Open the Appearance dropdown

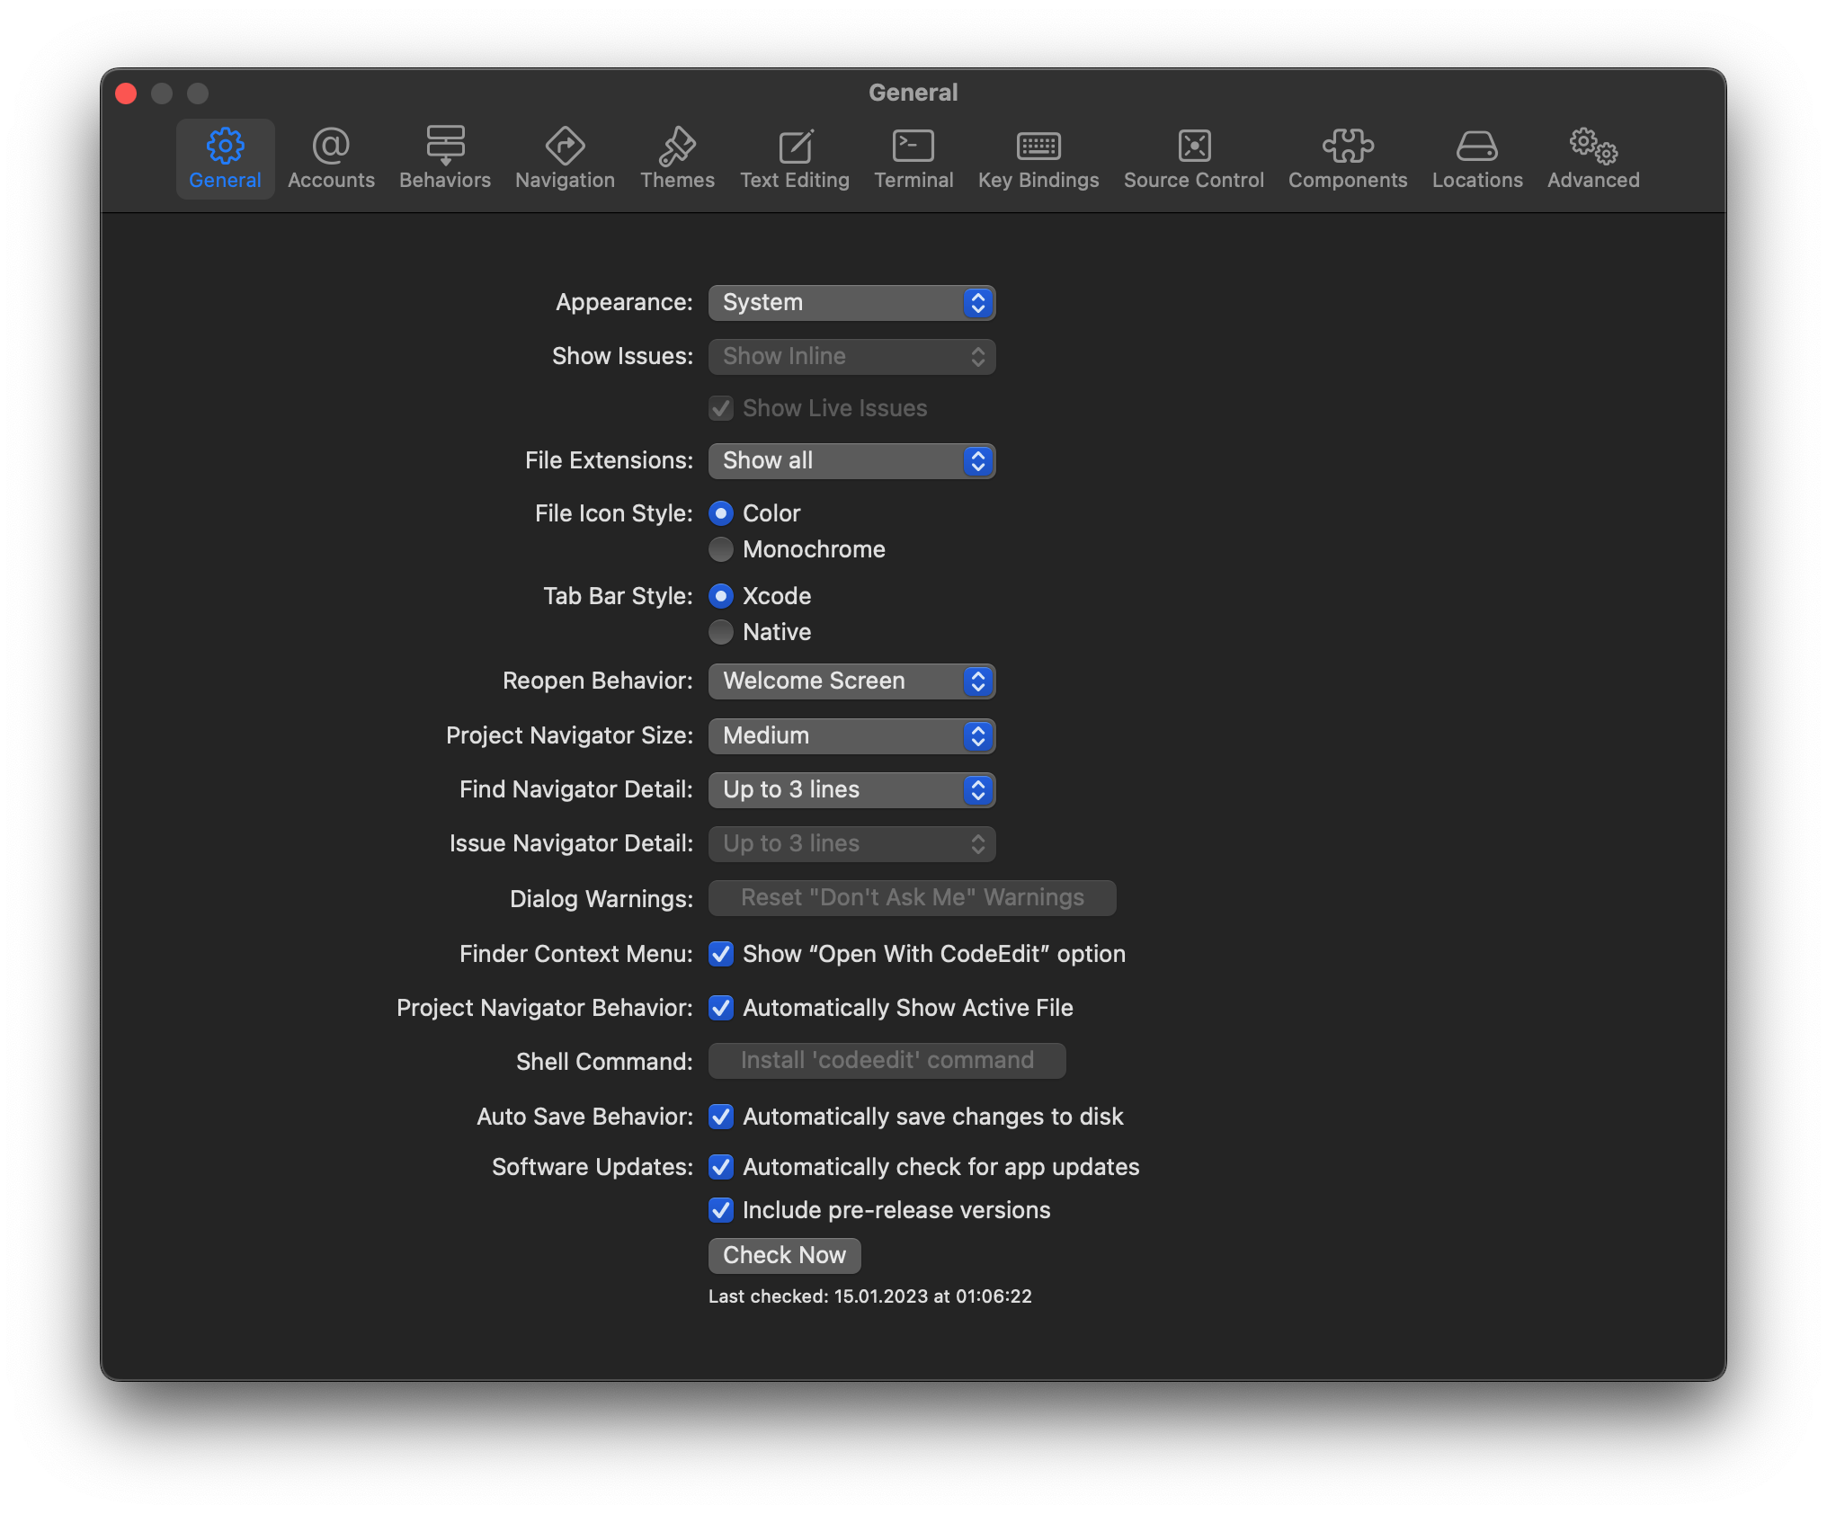(851, 303)
